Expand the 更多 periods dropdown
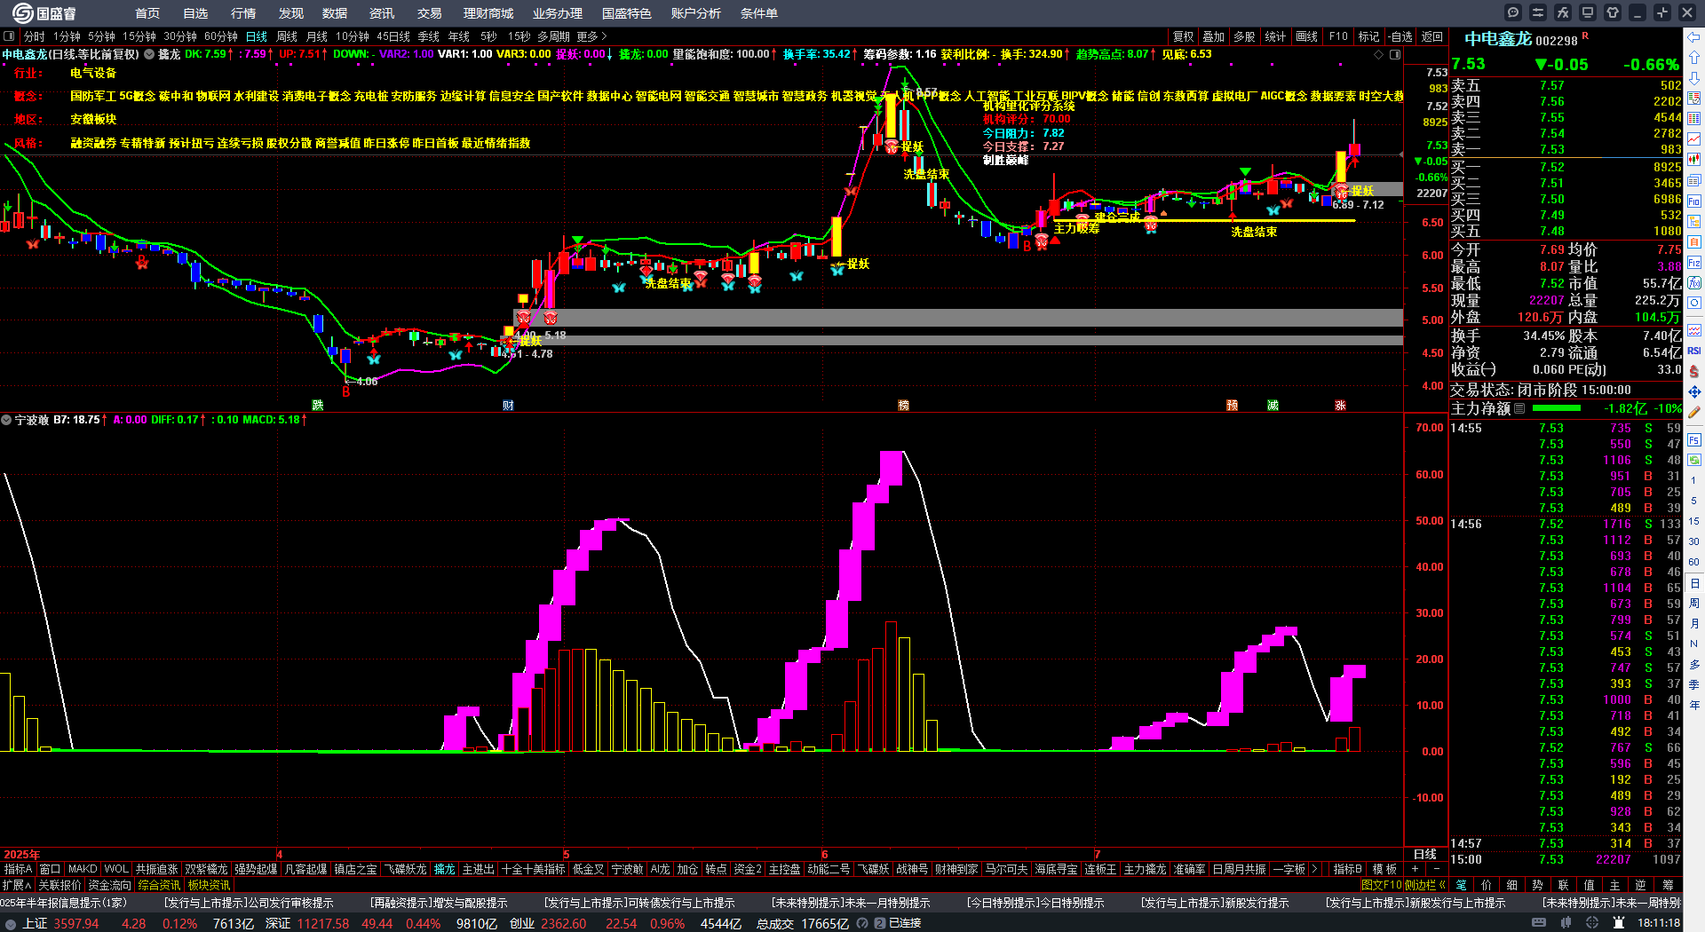Screen dimensions: 1705x932 tap(591, 36)
